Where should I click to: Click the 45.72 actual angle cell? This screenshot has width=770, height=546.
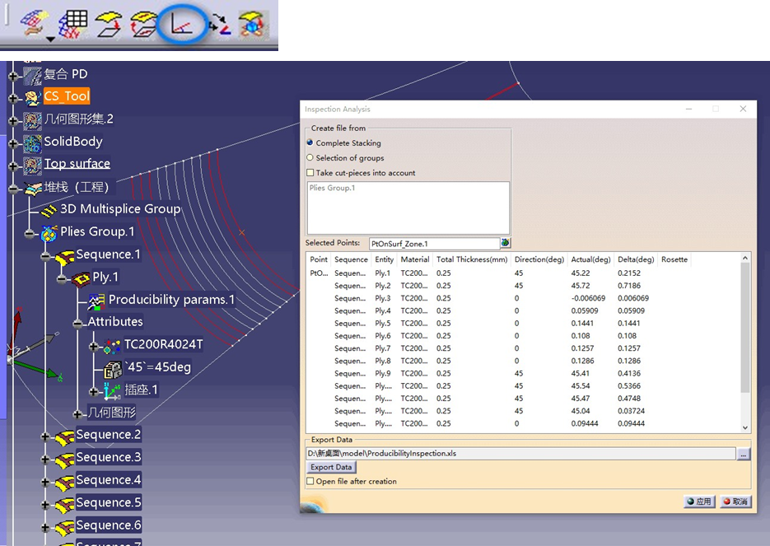point(581,285)
